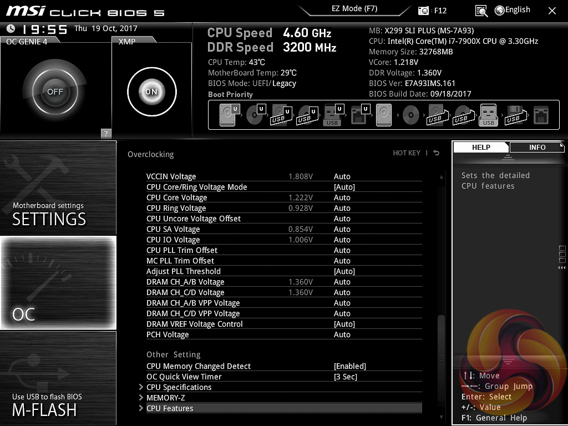Expand the MEMORY-Z submenu
The width and height of the screenshot is (568, 426).
(x=284, y=397)
